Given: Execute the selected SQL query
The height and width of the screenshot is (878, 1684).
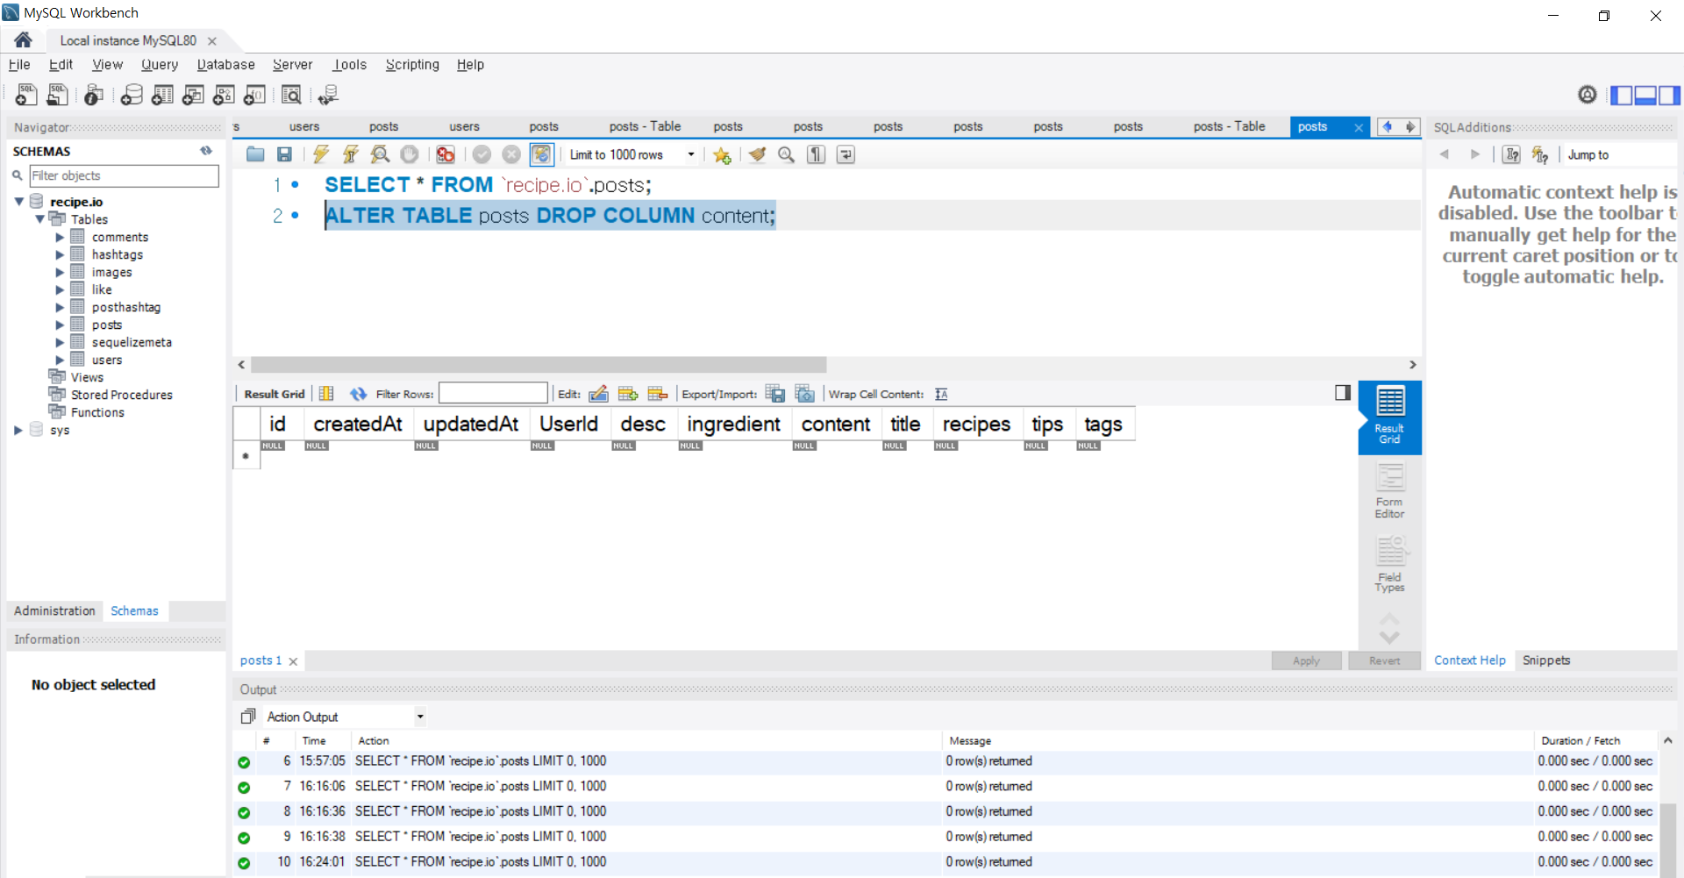Looking at the screenshot, I should 320,154.
